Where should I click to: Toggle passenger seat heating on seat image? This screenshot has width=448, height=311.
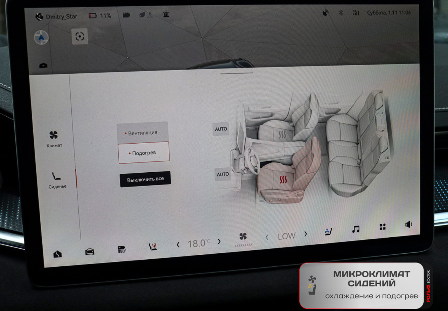[x=282, y=135]
